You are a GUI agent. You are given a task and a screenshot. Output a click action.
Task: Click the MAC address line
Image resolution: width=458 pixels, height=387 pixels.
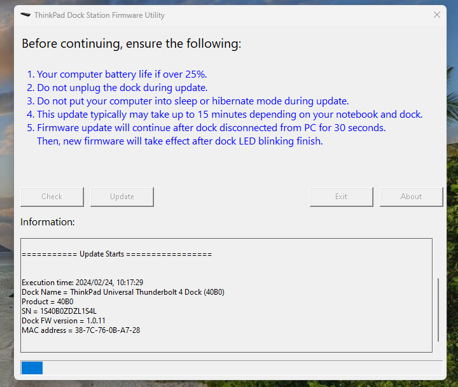81,330
